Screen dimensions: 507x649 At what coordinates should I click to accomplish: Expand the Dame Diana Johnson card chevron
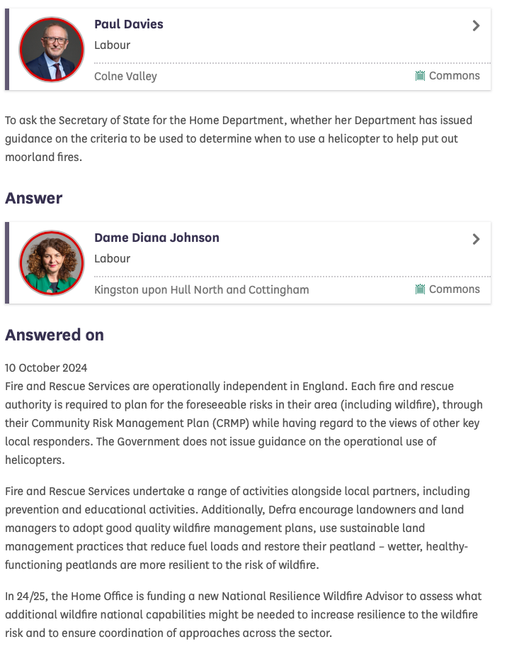(x=476, y=240)
